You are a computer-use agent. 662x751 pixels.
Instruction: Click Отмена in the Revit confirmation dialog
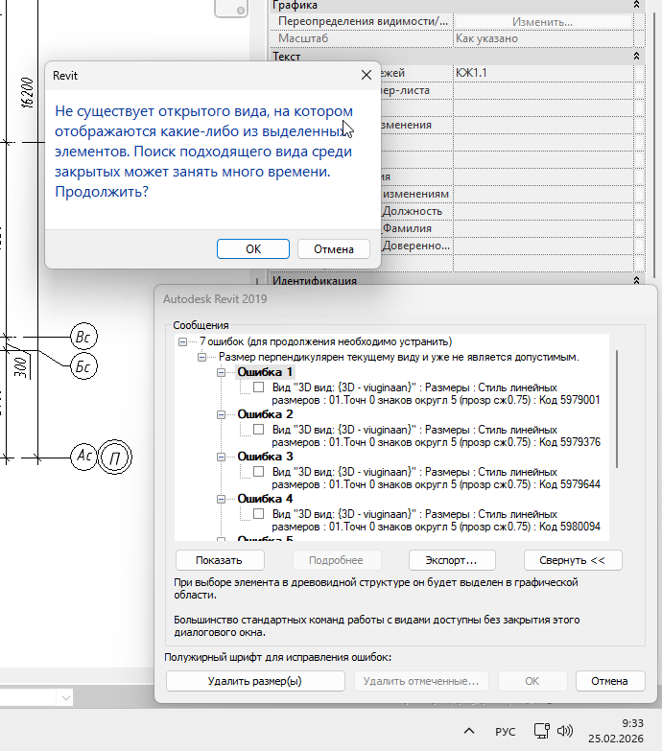tap(333, 249)
